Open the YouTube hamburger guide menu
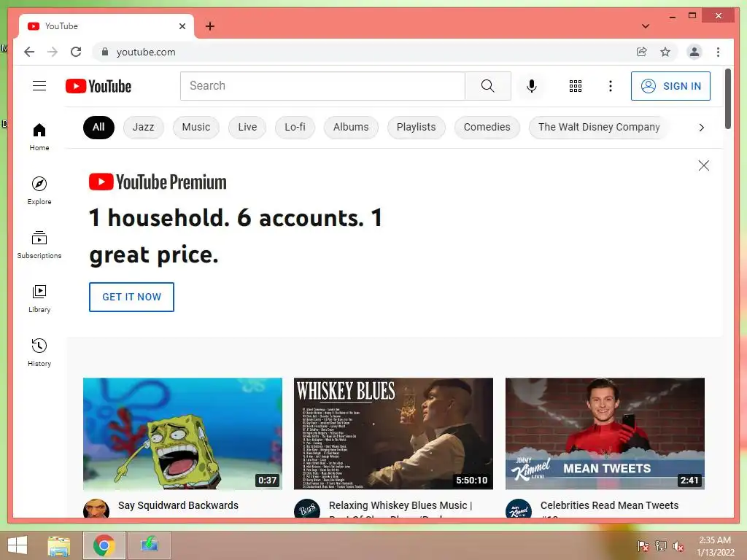The width and height of the screenshot is (747, 560). tap(39, 86)
